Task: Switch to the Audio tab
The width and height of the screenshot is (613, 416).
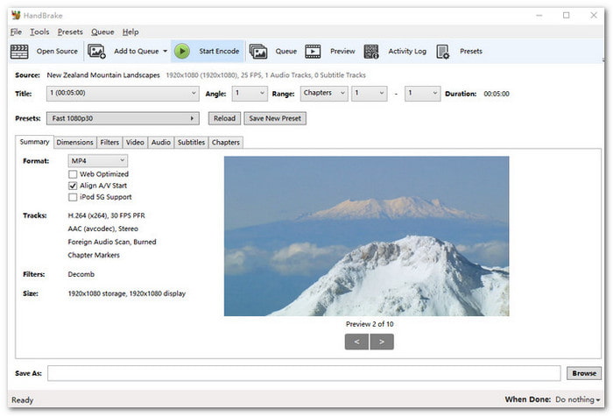Action: (x=161, y=142)
